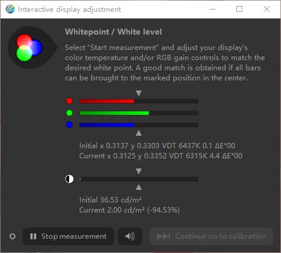The image size is (281, 253).
Task: Click the blue gain bar
Action: click(x=139, y=125)
